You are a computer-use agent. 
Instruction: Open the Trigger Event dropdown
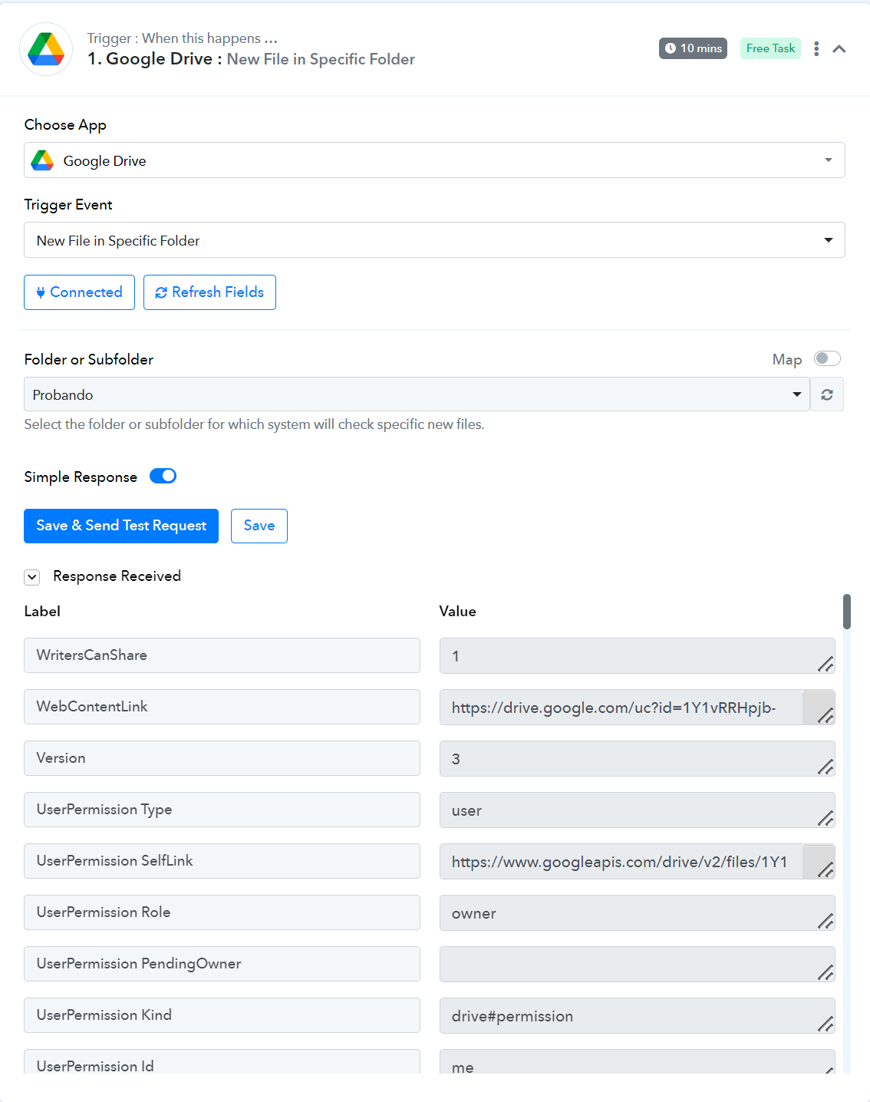(x=434, y=240)
